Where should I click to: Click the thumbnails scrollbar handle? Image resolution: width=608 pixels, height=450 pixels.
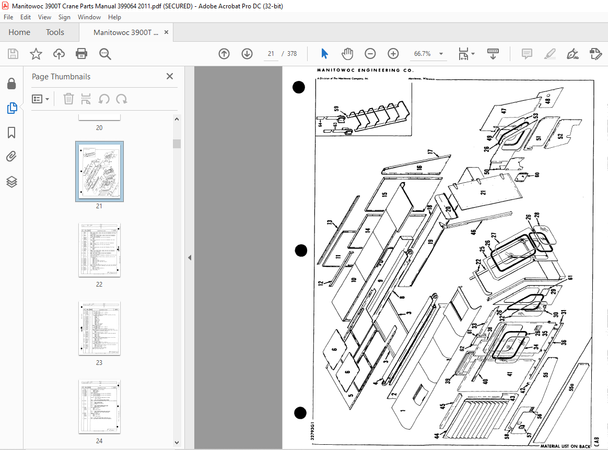tap(177, 144)
